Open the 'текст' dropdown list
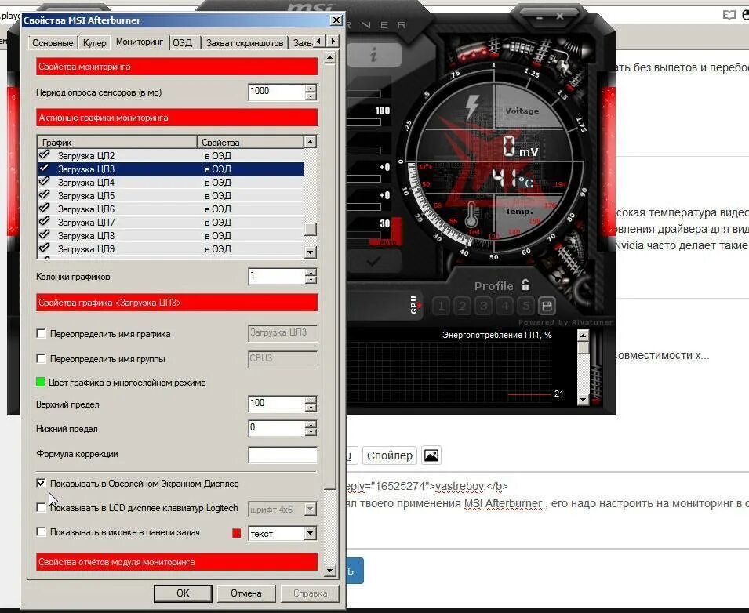Image resolution: width=749 pixels, height=613 pixels. click(x=311, y=533)
